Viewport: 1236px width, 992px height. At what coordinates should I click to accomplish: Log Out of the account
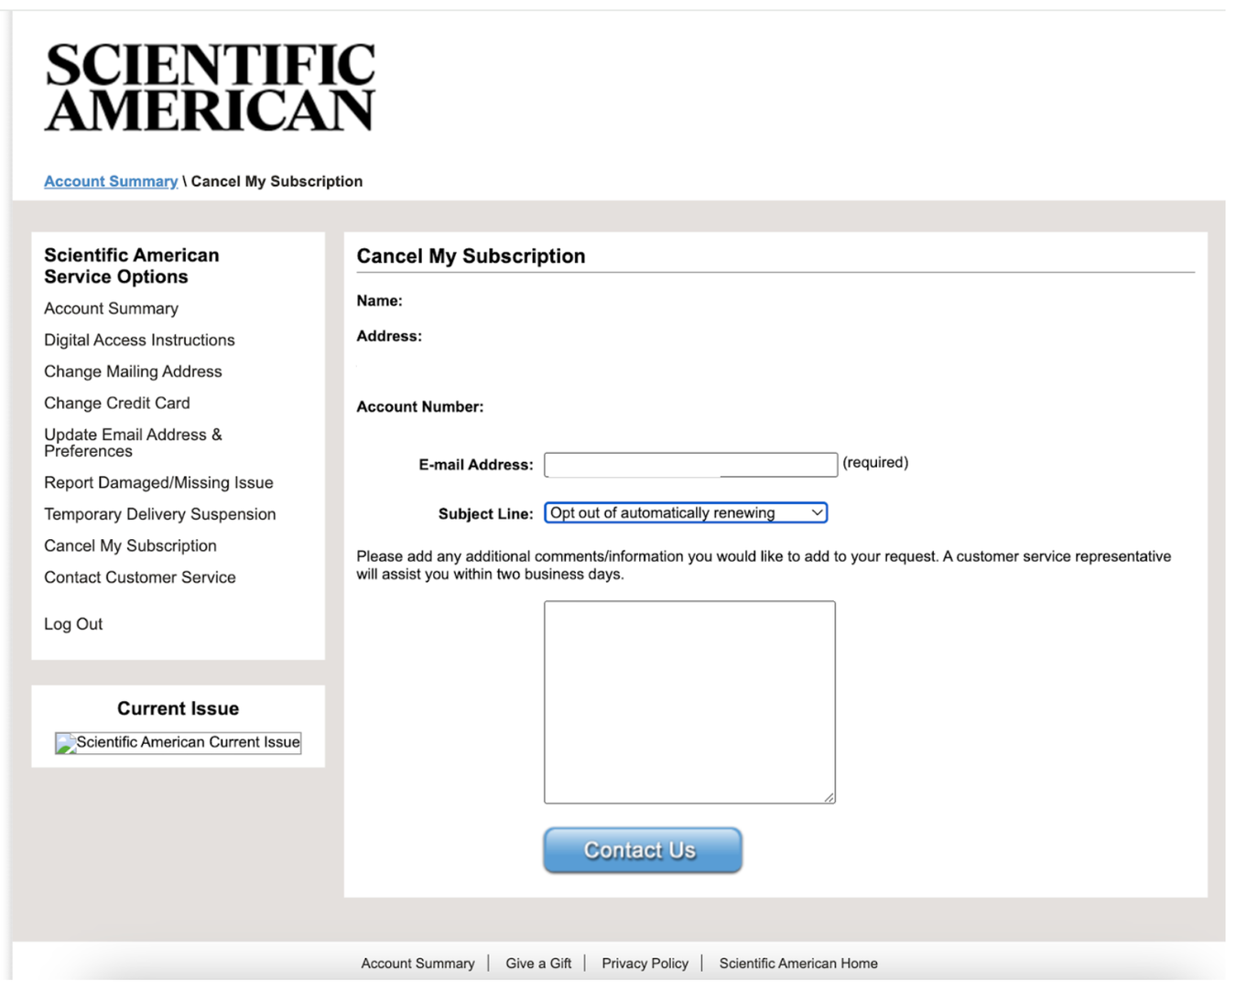point(72,623)
